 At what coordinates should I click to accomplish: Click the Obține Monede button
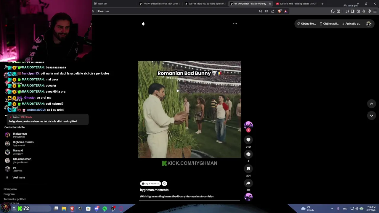306,24
